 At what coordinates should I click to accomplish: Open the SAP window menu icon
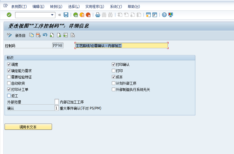point(6,6)
